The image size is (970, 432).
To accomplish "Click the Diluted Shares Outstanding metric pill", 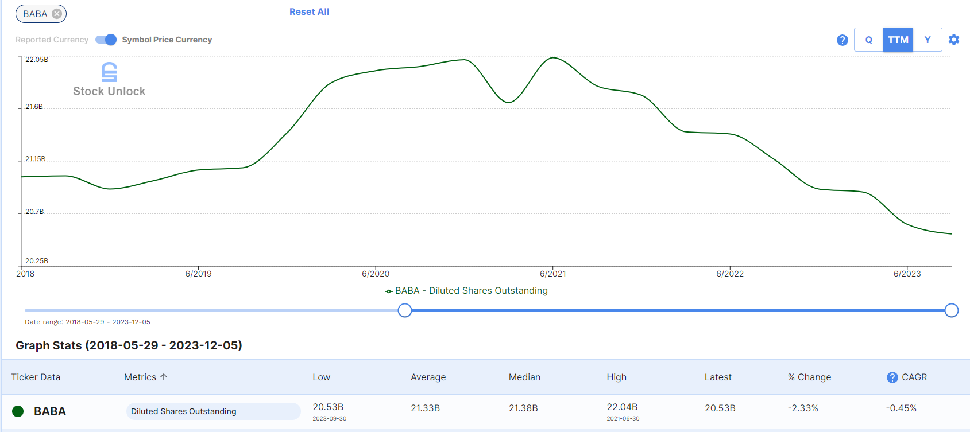I will point(213,411).
